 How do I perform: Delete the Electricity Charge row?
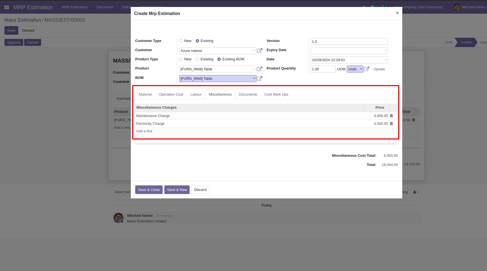[391, 123]
